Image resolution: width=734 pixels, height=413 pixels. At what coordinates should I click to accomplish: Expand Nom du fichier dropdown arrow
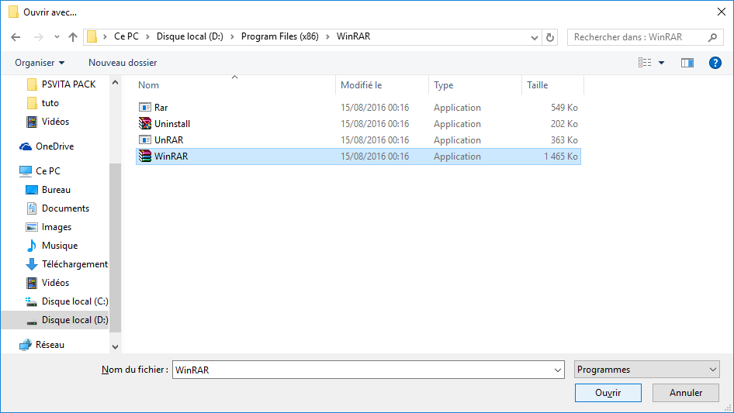coord(558,370)
